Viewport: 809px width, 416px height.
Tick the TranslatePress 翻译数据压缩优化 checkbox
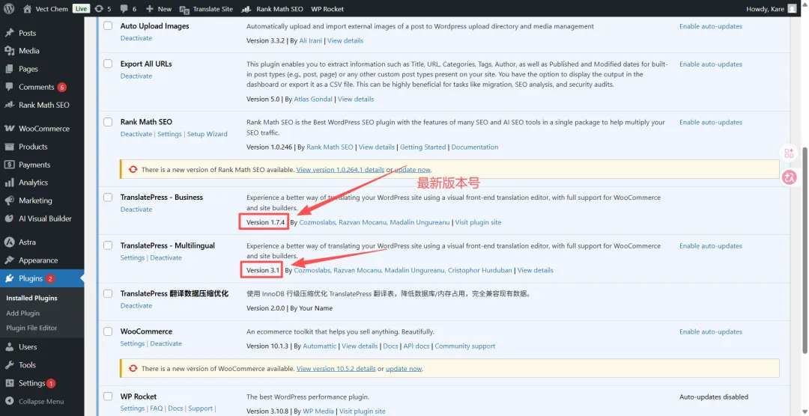pos(108,294)
